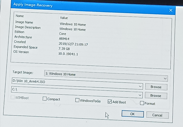Viewport: 183px width, 127px height.
Task: Close the Apply Image-Recovery dialog
Action: 171,10
